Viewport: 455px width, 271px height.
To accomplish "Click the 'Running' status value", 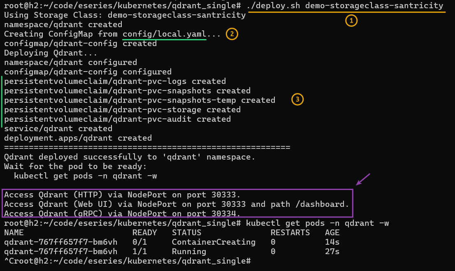I will (x=189, y=252).
